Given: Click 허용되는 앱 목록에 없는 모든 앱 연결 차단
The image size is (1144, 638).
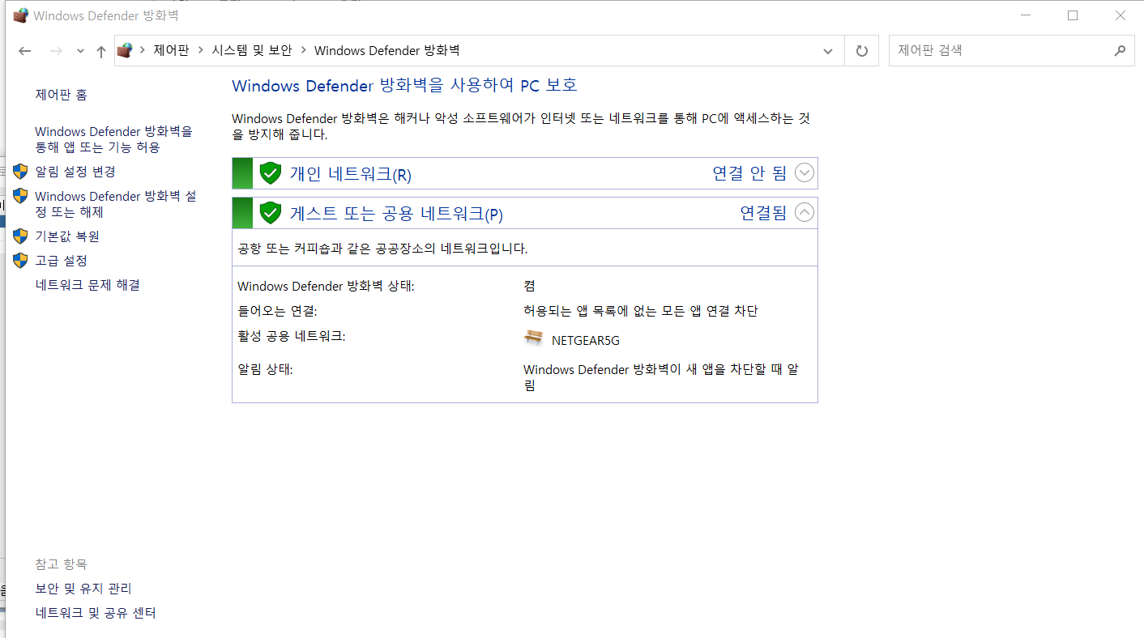Looking at the screenshot, I should coord(641,311).
